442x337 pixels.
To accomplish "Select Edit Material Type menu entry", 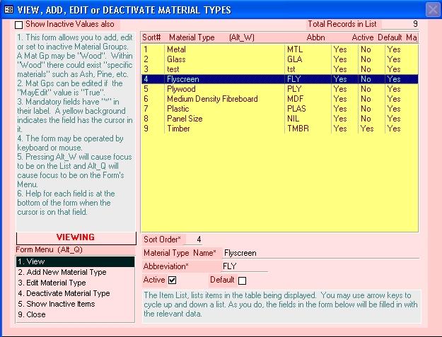I will click(75, 283).
